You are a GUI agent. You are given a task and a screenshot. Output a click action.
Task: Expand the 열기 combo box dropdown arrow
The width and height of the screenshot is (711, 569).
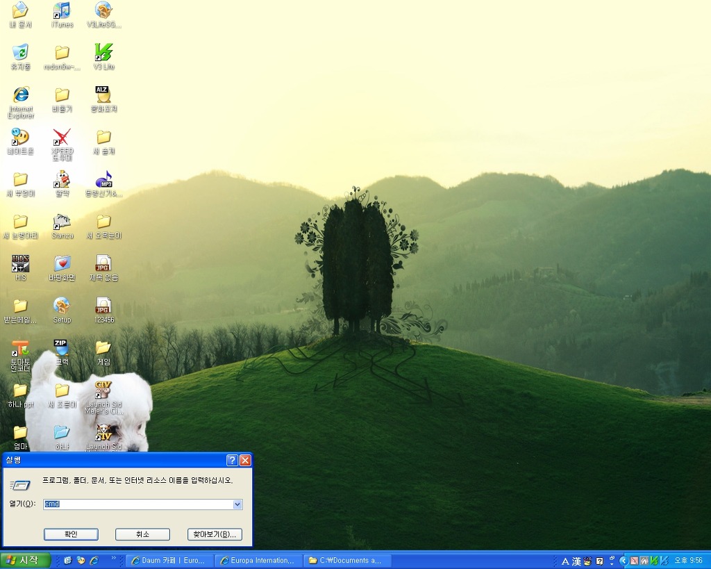(237, 504)
